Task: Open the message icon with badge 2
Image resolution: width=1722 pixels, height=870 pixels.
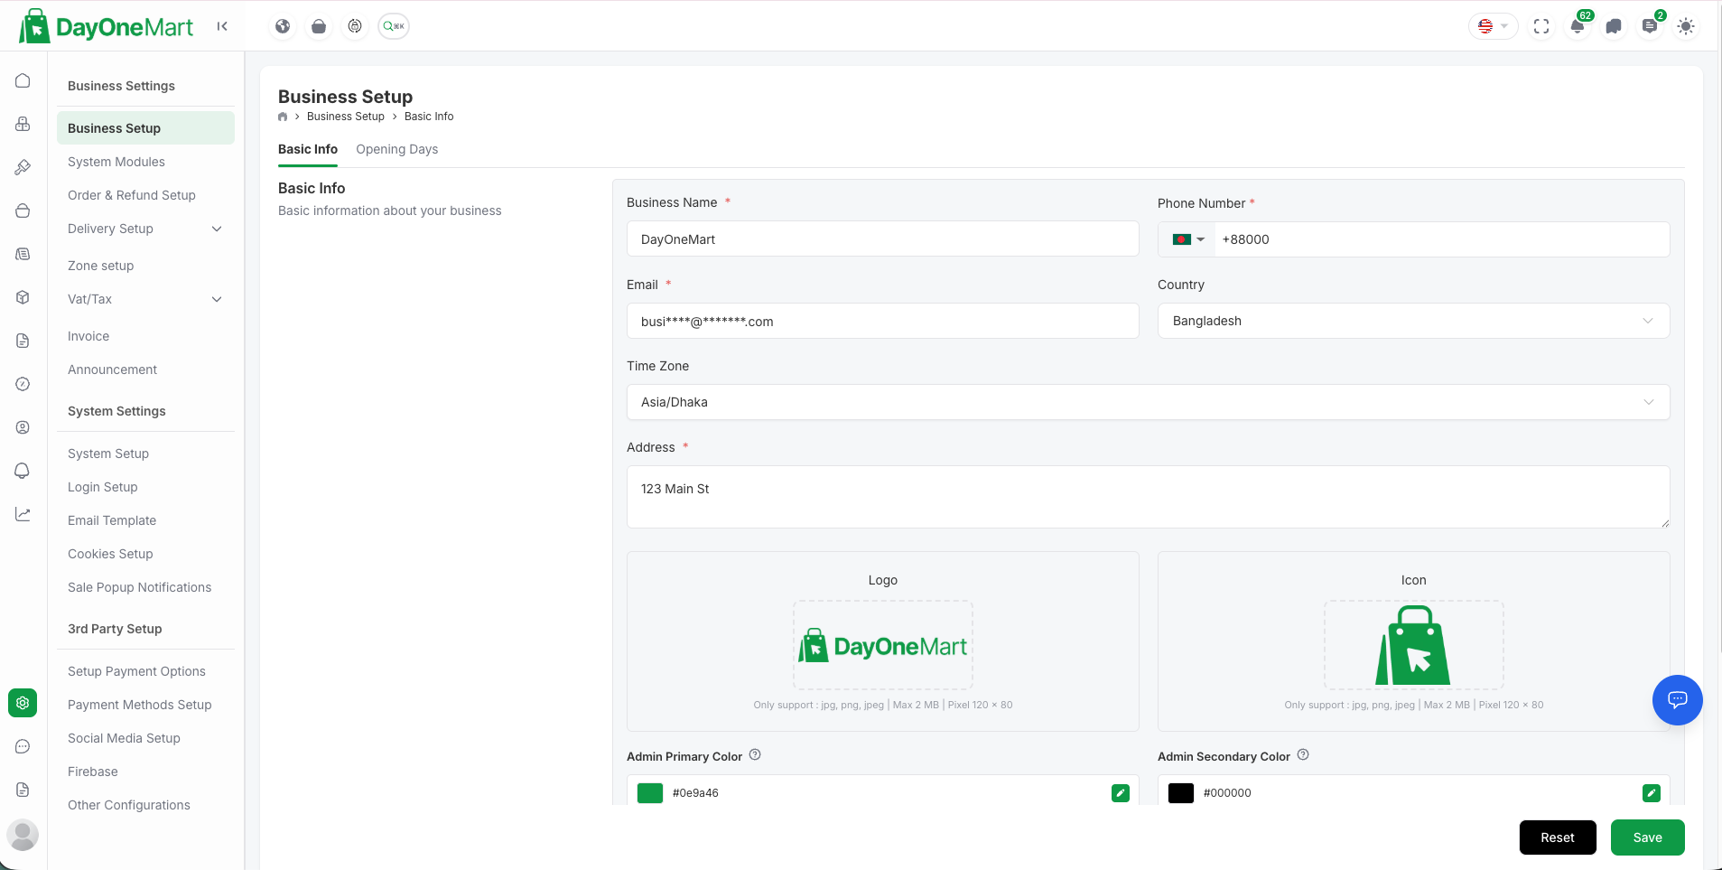Action: [x=1650, y=26]
